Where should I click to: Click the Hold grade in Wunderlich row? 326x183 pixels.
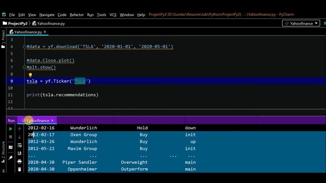click(x=142, y=128)
